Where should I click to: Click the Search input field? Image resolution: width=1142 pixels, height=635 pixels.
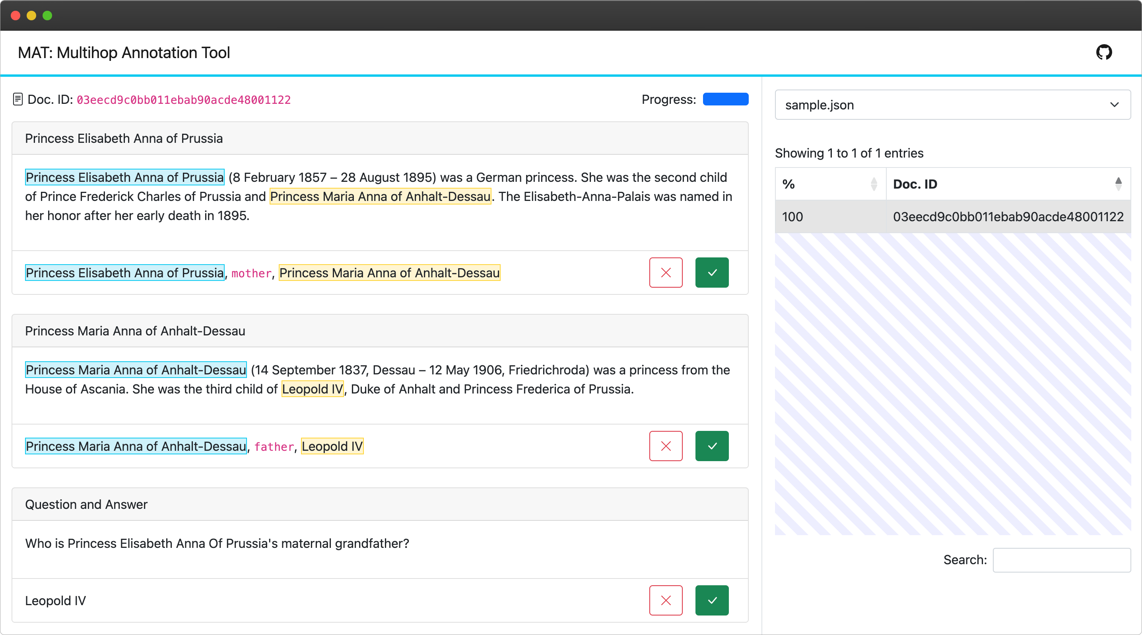pyautogui.click(x=1061, y=560)
